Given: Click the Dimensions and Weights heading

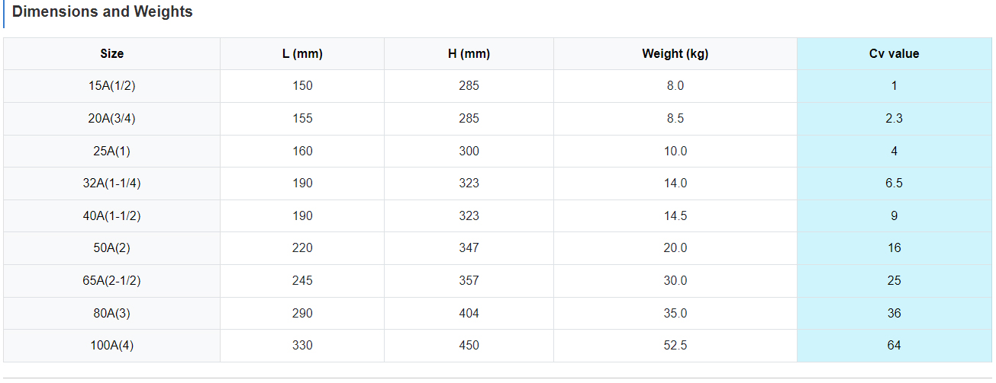Looking at the screenshot, I should (x=102, y=12).
